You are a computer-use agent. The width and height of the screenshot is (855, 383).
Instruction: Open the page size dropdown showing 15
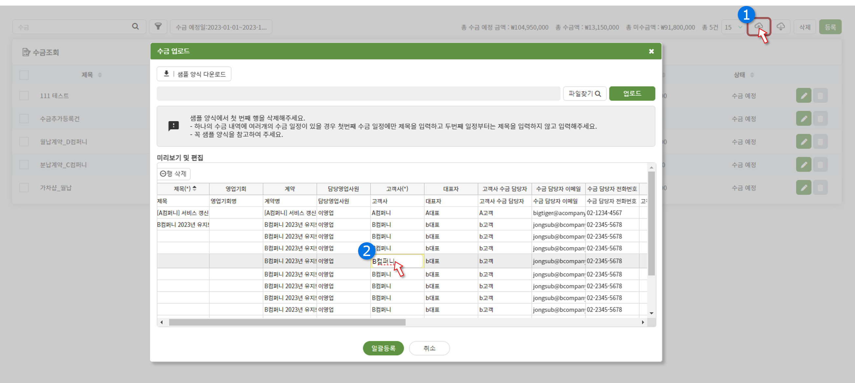(x=733, y=27)
